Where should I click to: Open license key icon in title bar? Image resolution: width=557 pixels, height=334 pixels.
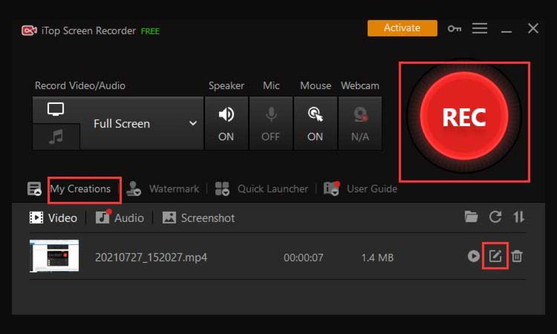point(454,29)
